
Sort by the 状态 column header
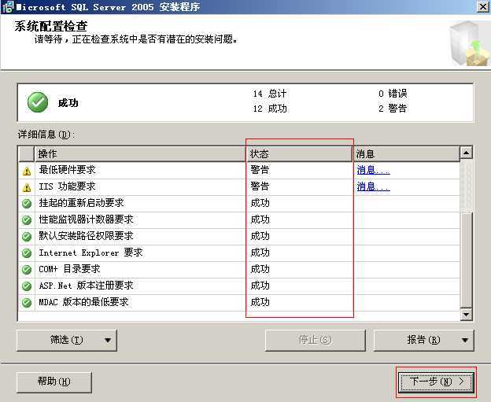pyautogui.click(x=300, y=154)
